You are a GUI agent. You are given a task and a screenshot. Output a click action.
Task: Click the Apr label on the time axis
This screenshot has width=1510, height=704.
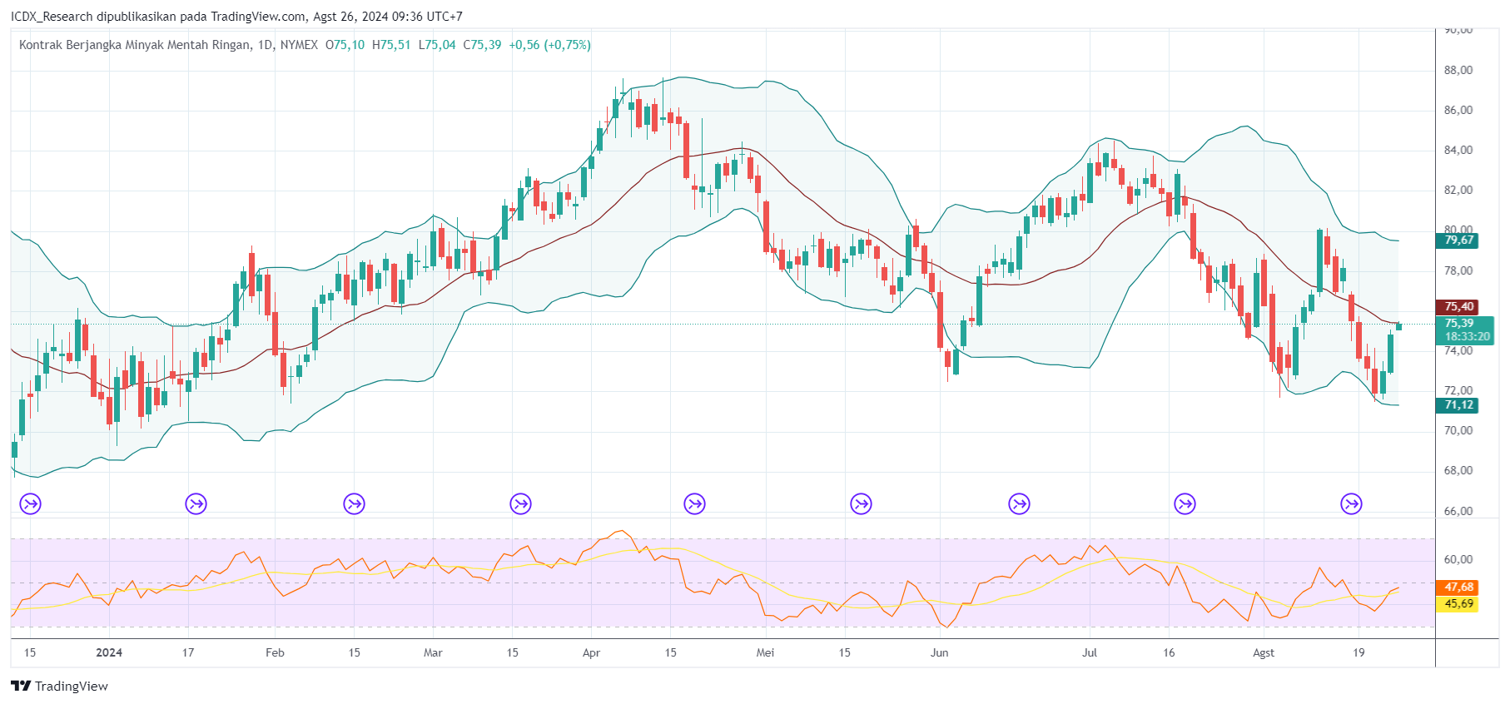[591, 652]
